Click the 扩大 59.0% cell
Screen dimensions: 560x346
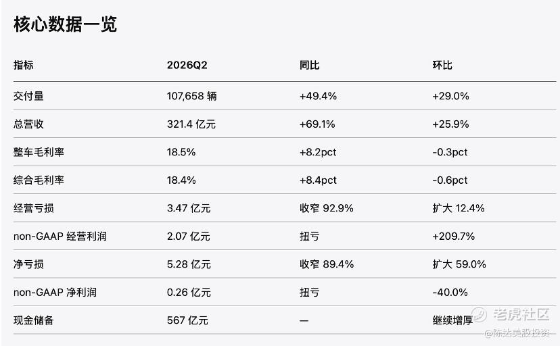pyautogui.click(x=459, y=264)
